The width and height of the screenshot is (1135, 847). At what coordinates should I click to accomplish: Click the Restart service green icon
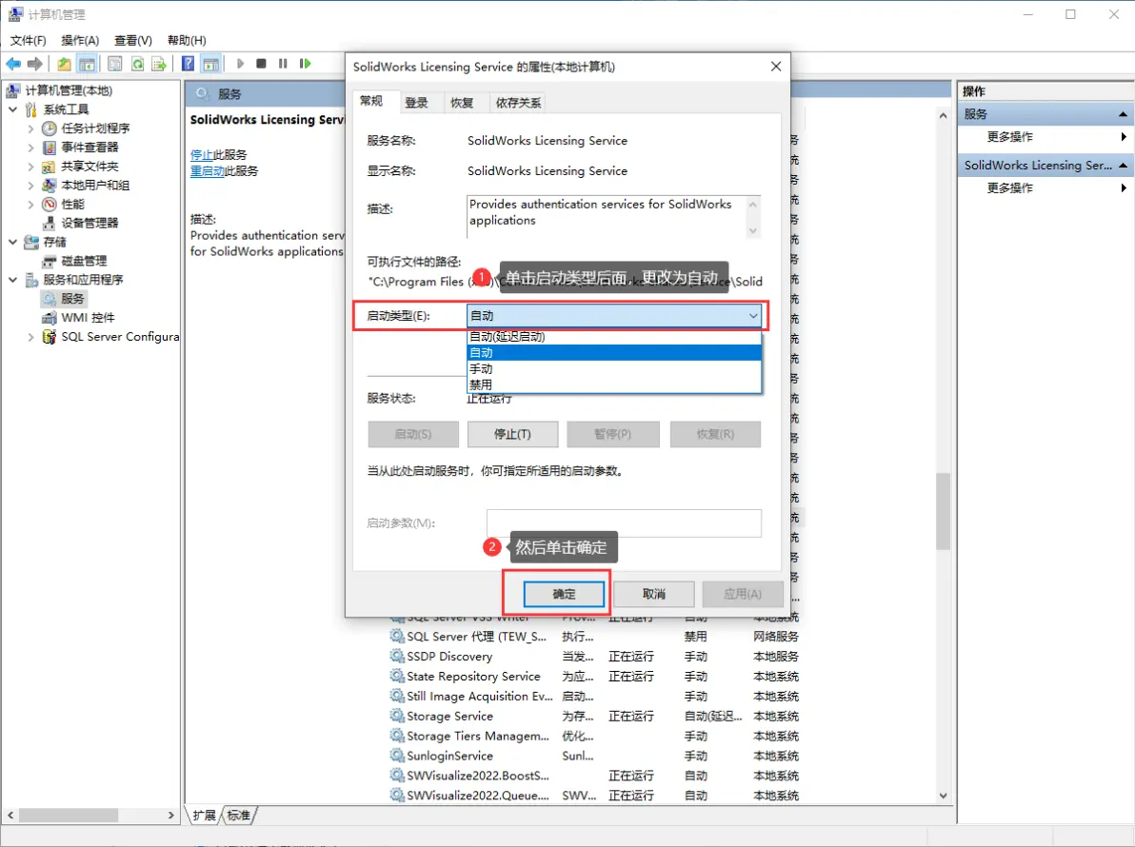coord(306,64)
